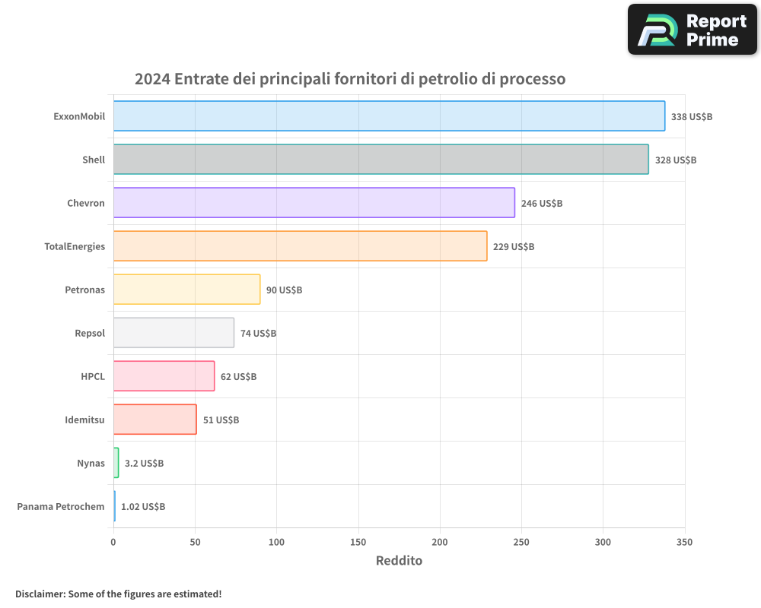
Task: Click the Panama Petrochem thin bar
Action: pyautogui.click(x=115, y=506)
